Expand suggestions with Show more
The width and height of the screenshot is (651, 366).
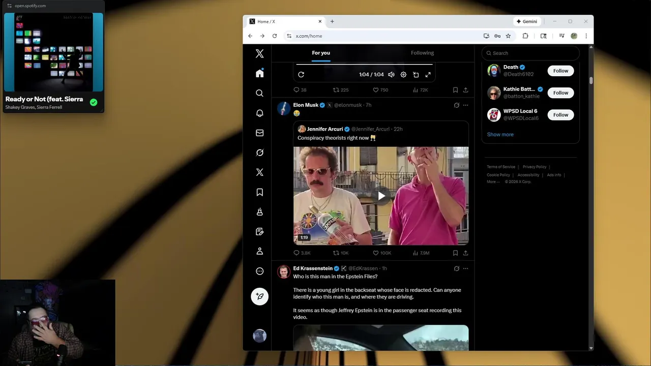pyautogui.click(x=500, y=135)
